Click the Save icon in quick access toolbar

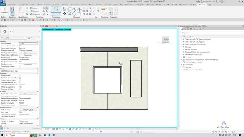[x=5, y=20]
